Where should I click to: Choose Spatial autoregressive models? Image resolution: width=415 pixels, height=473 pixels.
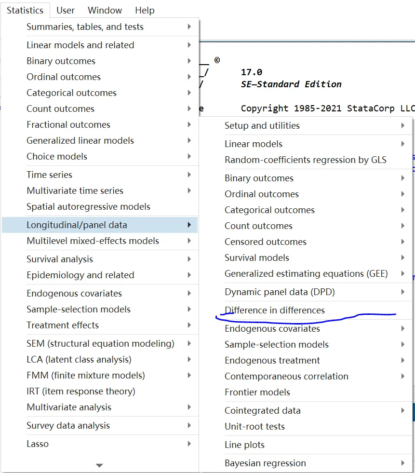100,207
